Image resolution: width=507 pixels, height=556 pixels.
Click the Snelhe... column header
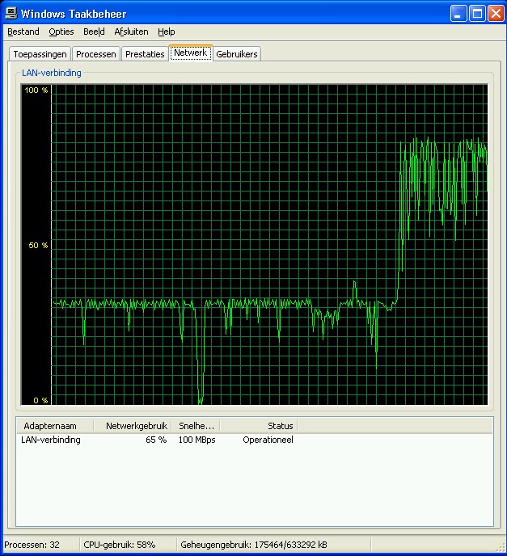pos(196,426)
